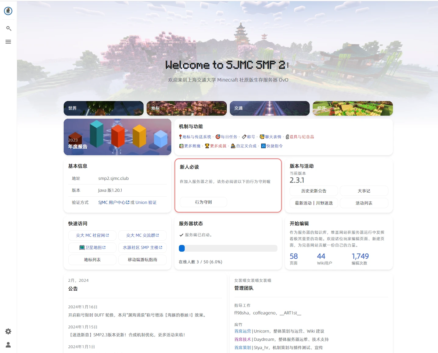This screenshot has height=353, width=438.
Task: Click the Welcome to SJMC SMP 2 heading
Action: 226,65
